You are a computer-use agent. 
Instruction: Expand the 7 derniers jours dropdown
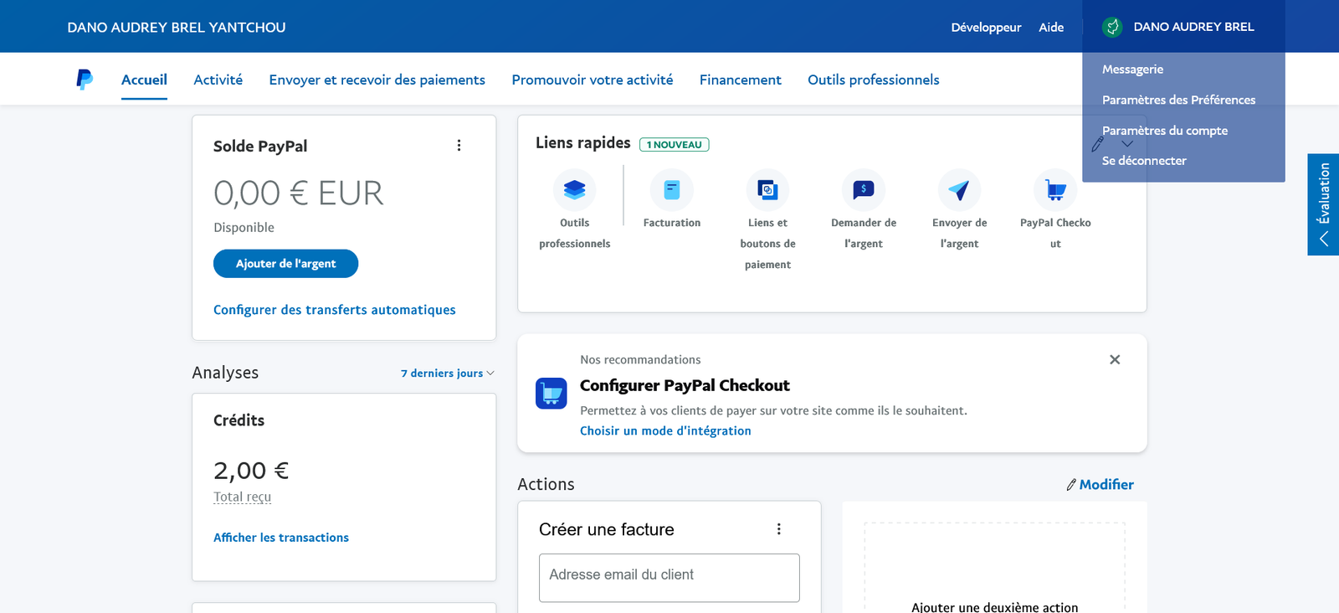[x=447, y=373]
